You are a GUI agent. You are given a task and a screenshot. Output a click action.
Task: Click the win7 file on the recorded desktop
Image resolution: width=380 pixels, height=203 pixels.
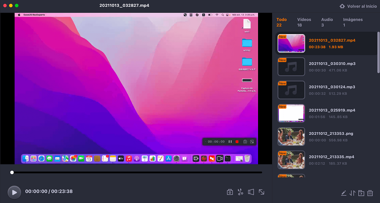247,24
